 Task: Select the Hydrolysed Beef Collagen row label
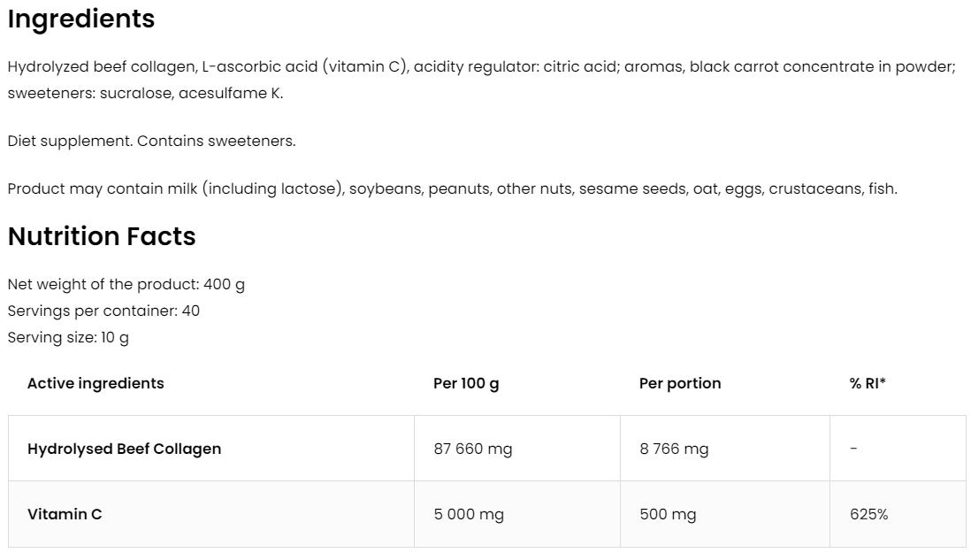click(124, 449)
